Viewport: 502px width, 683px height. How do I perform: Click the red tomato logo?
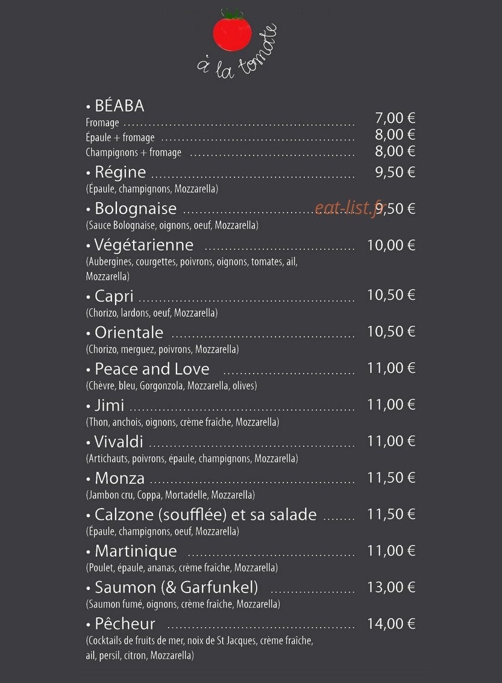[x=232, y=30]
